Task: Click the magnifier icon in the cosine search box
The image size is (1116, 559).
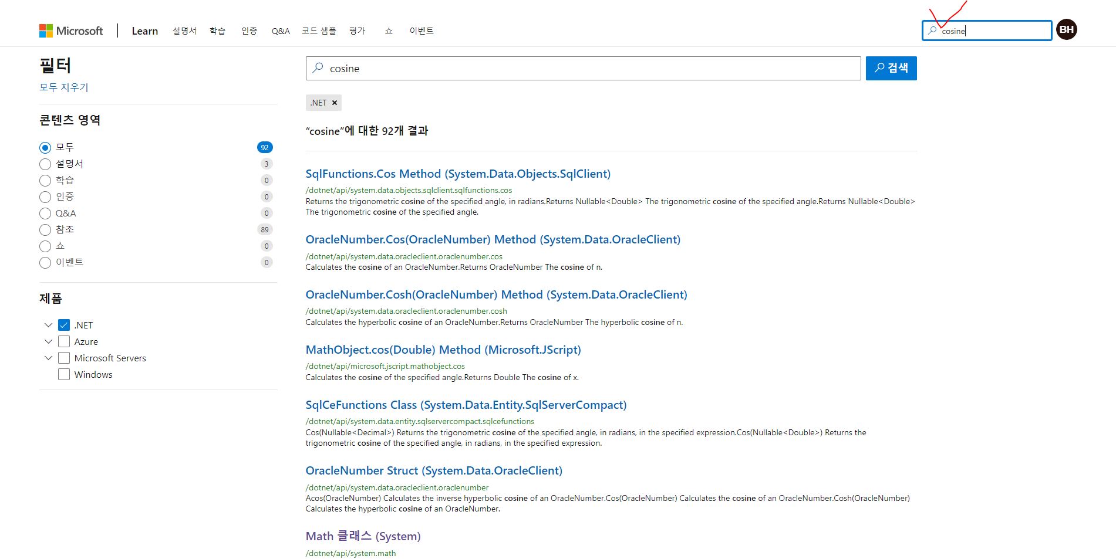Action: [x=318, y=68]
